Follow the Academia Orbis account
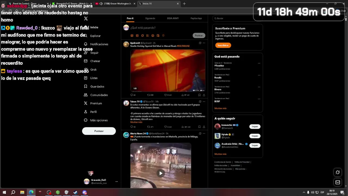This screenshot has width=348, height=196. coord(255,145)
